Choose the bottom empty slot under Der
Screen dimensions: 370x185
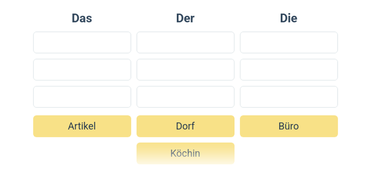[x=185, y=97]
